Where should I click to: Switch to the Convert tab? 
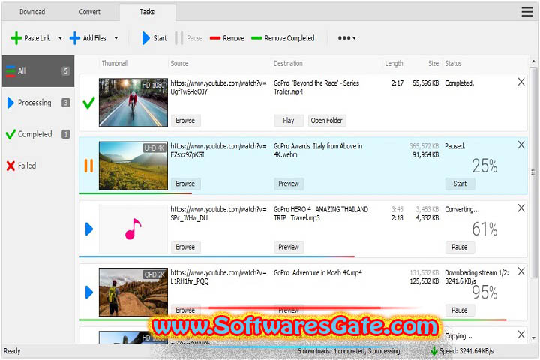tap(89, 12)
